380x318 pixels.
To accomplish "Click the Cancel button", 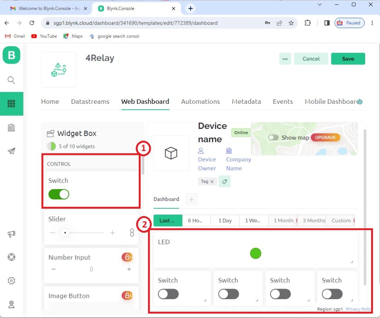I will (311, 59).
